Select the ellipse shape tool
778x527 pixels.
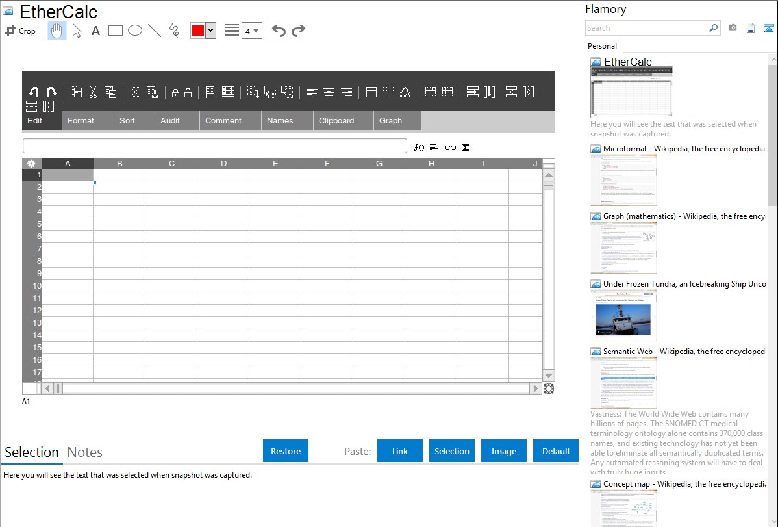coord(135,31)
